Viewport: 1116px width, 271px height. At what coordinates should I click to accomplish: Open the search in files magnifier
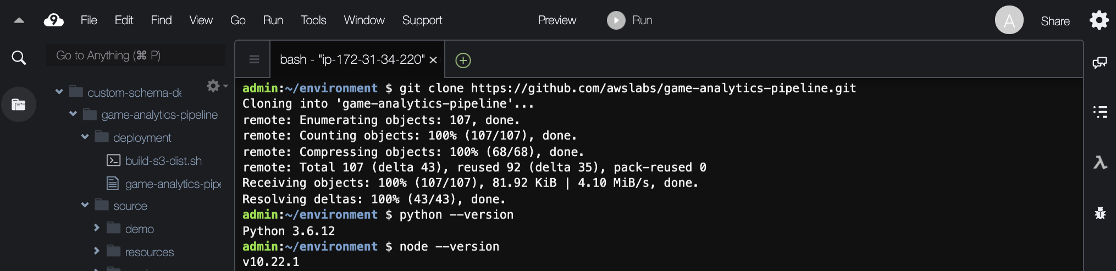click(x=19, y=58)
